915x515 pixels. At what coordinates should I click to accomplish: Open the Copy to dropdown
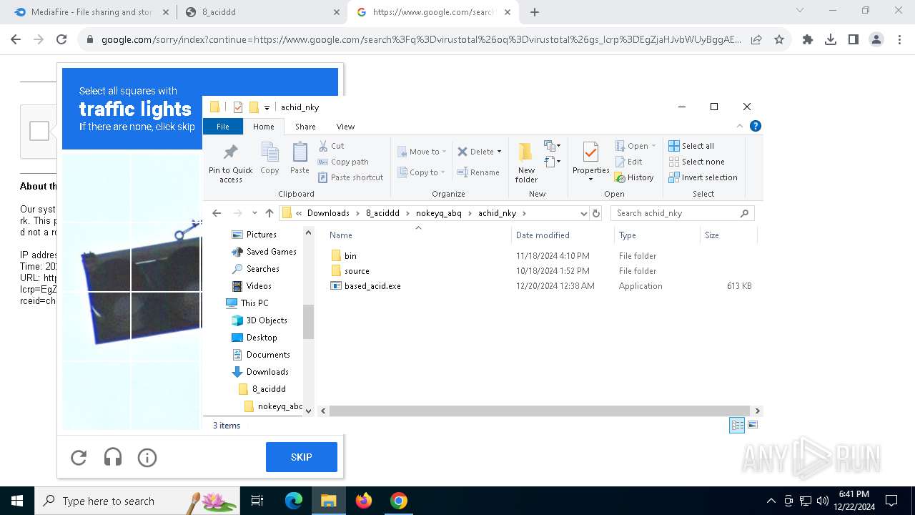(x=422, y=172)
